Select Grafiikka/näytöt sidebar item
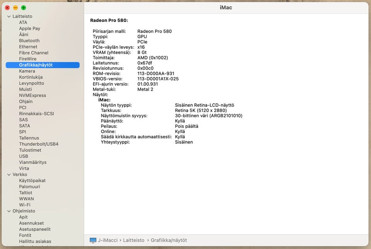 [x=43, y=65]
